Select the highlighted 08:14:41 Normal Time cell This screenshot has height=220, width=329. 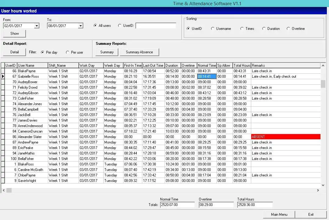(x=207, y=76)
